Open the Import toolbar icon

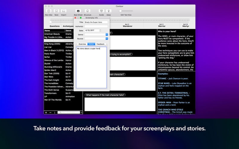coord(64,11)
